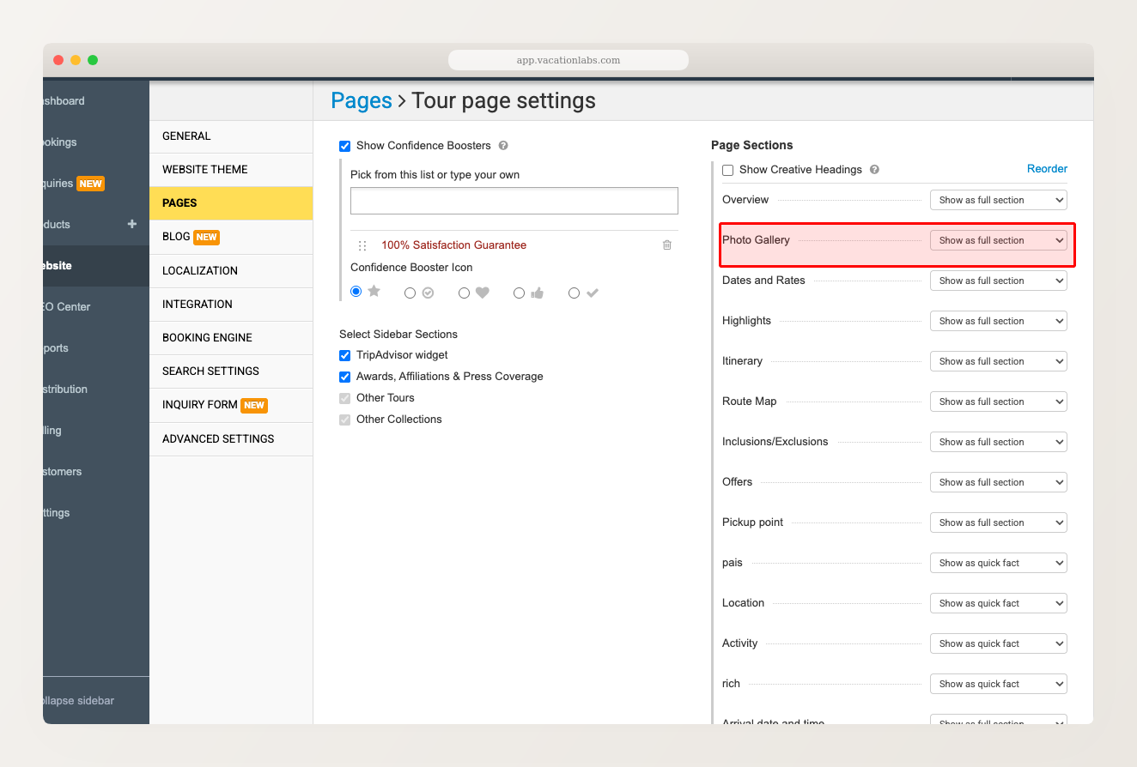
Task: Select the circled-check confidence booster icon
Action: pyautogui.click(x=410, y=293)
